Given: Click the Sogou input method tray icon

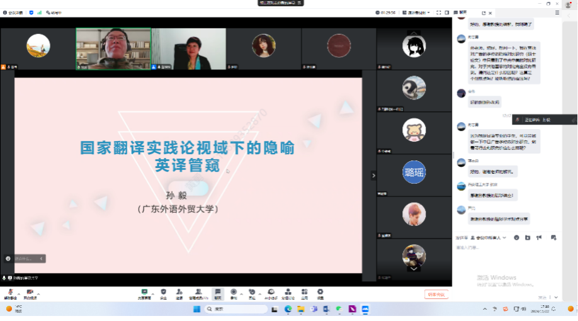Looking at the screenshot, I should [506, 309].
